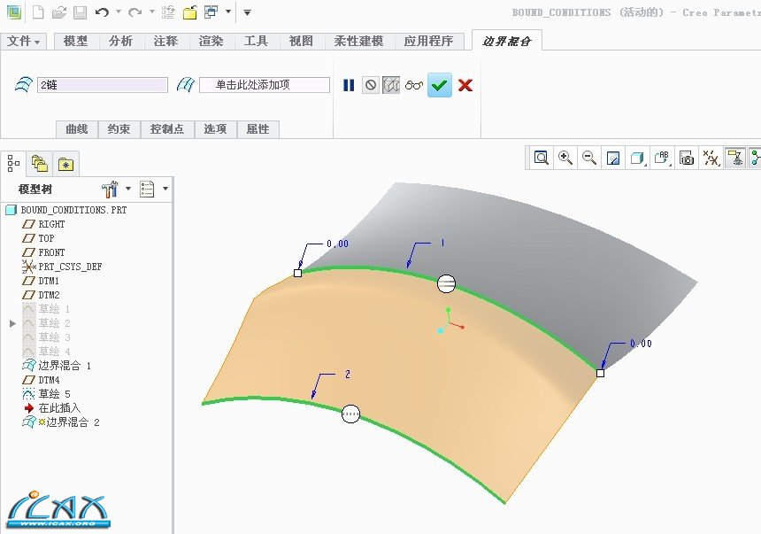Image resolution: width=761 pixels, height=534 pixels.
Task: Click the zoom out magnifier icon
Action: tap(589, 159)
